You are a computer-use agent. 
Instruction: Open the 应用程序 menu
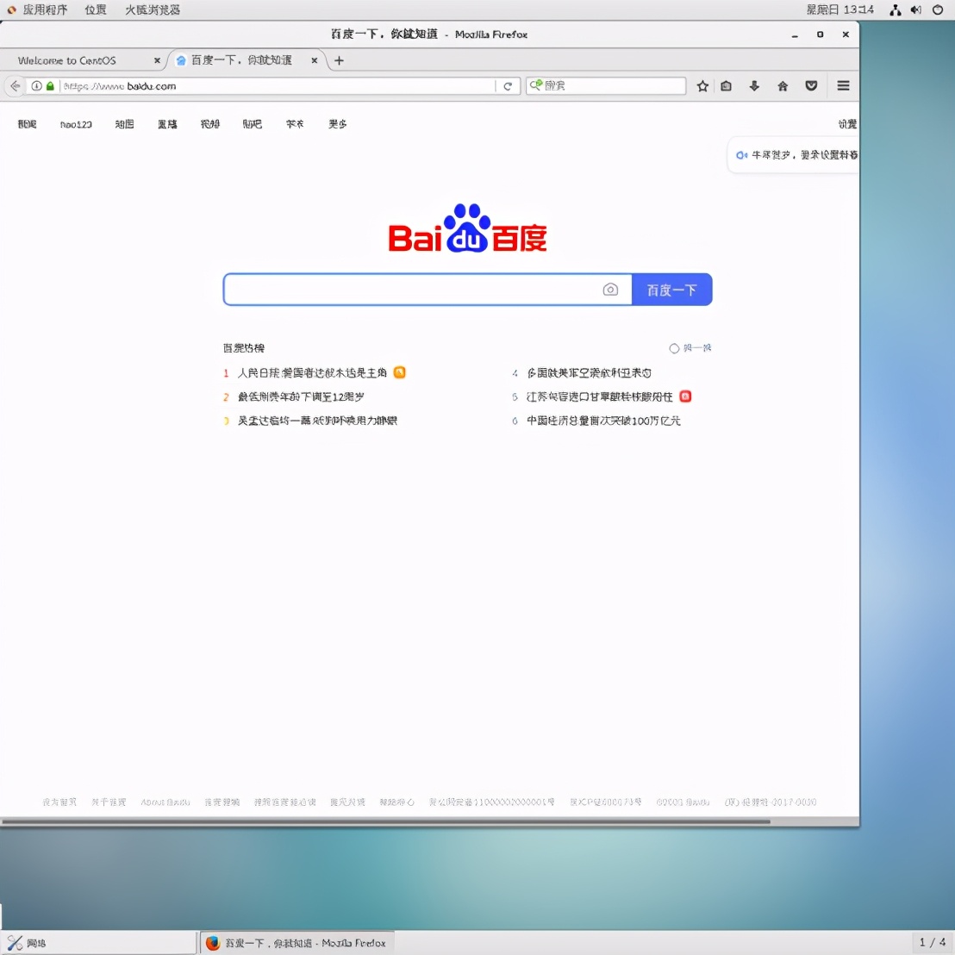coord(43,9)
